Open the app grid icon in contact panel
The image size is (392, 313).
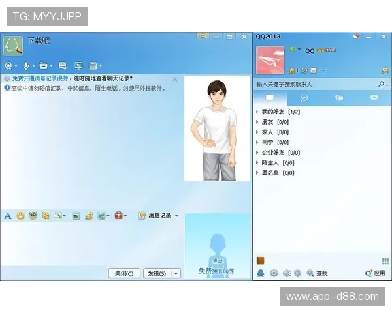[385, 261]
